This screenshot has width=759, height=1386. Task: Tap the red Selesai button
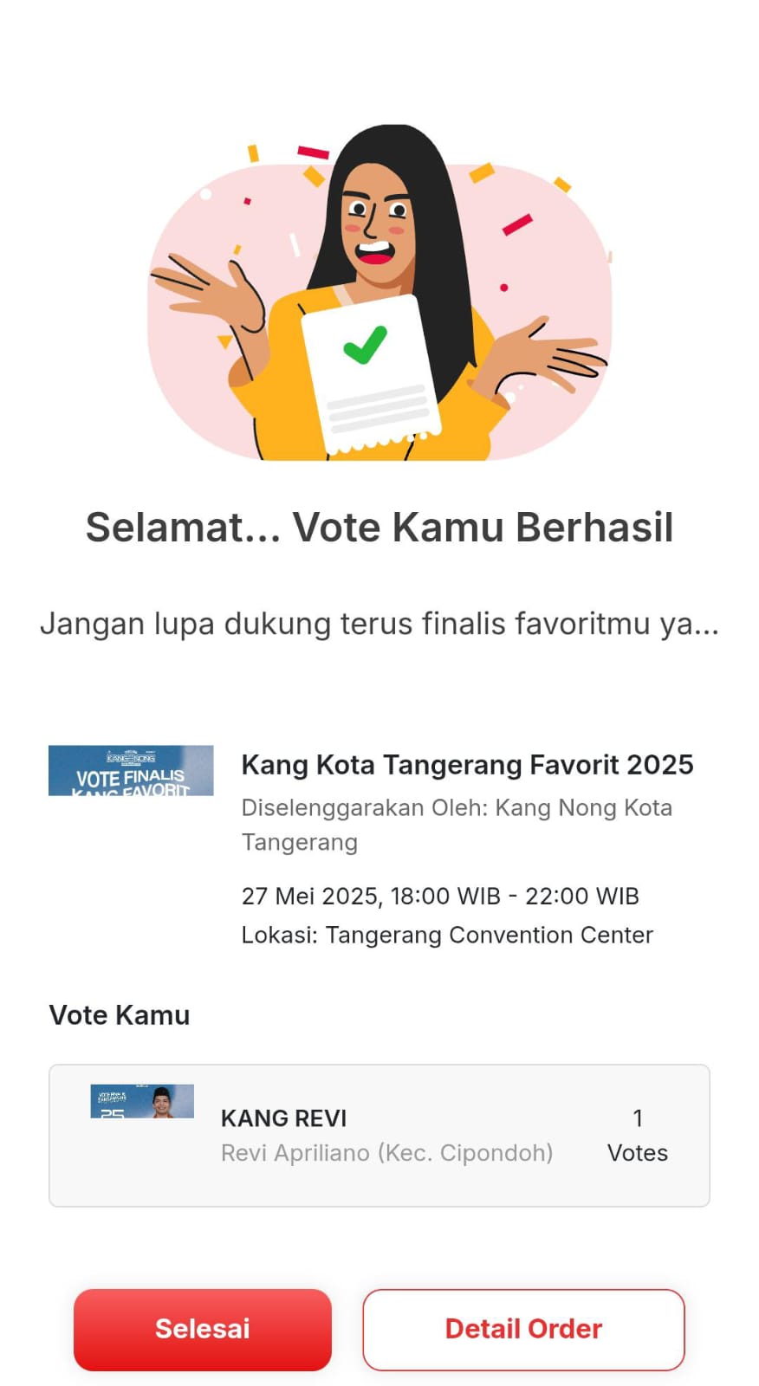[202, 1329]
